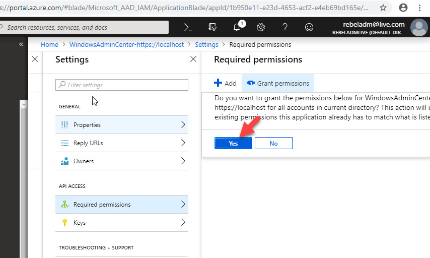Expand the Required permissions chevron

point(183,204)
